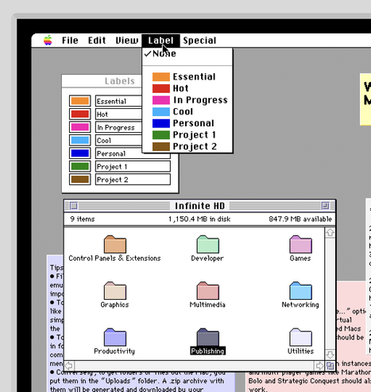The image size is (371, 392).
Task: Apply the In Progress label from the menu
Action: (x=187, y=100)
